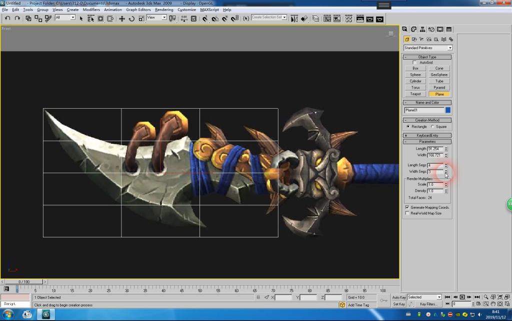This screenshot has width=512, height=321.
Task: Click the Play Animation button
Action: click(x=462, y=297)
